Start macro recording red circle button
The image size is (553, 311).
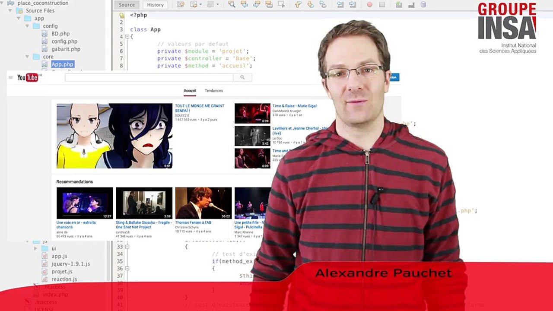(369, 5)
